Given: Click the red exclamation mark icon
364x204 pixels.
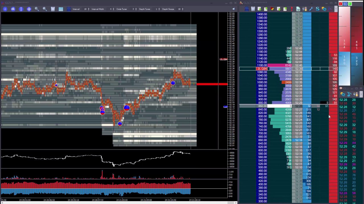Looking at the screenshot, I should pyautogui.click(x=291, y=9).
